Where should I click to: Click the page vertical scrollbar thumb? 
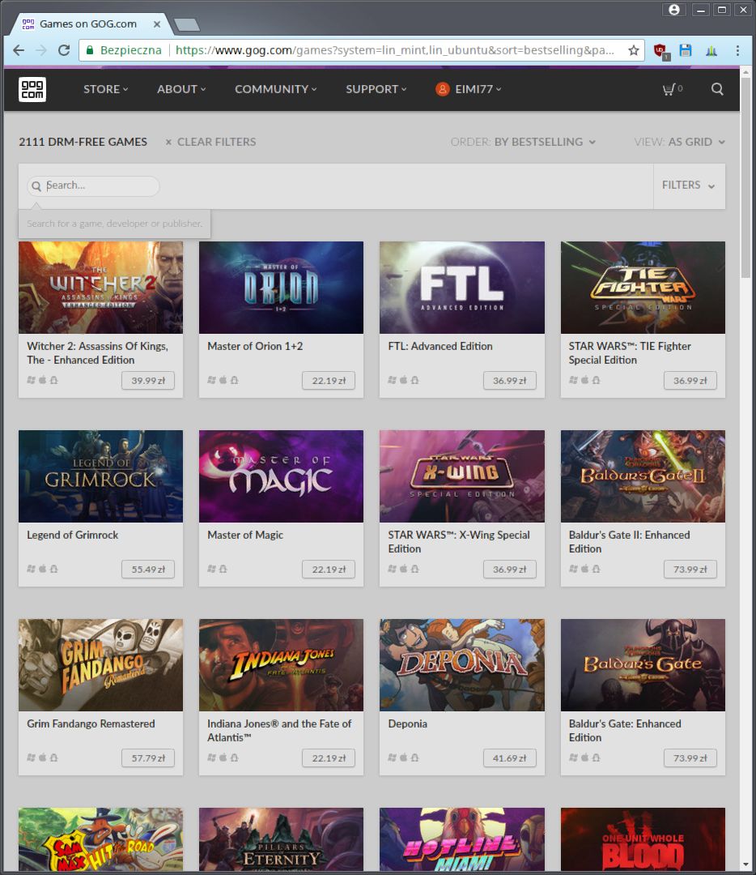coord(746,177)
